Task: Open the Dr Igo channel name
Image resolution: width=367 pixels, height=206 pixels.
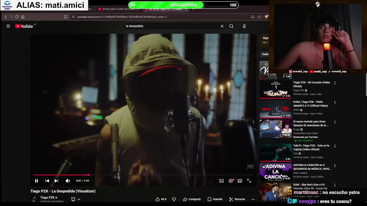Action: pyautogui.click(x=296, y=129)
